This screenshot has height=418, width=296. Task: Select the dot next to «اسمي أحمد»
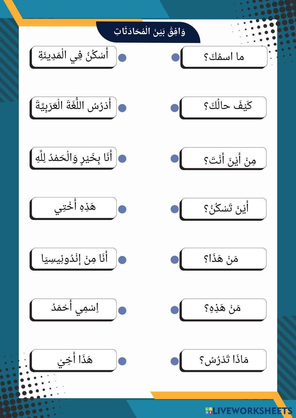pos(122,310)
